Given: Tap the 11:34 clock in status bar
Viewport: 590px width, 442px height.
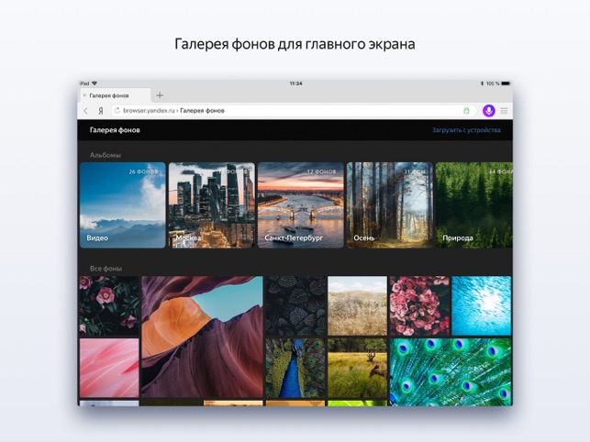Looking at the screenshot, I should point(295,83).
